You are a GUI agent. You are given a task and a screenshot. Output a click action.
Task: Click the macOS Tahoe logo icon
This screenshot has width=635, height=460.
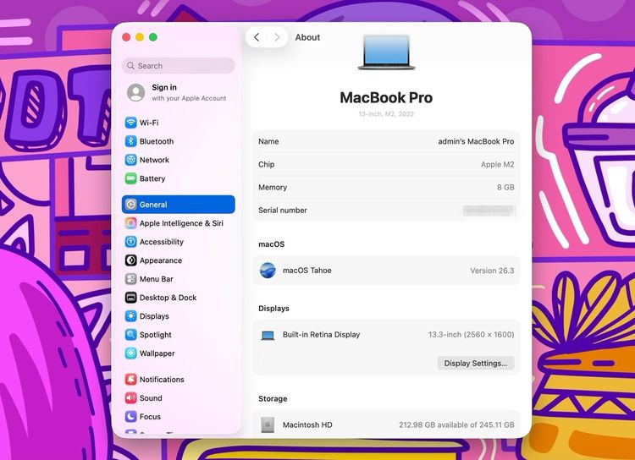click(268, 271)
